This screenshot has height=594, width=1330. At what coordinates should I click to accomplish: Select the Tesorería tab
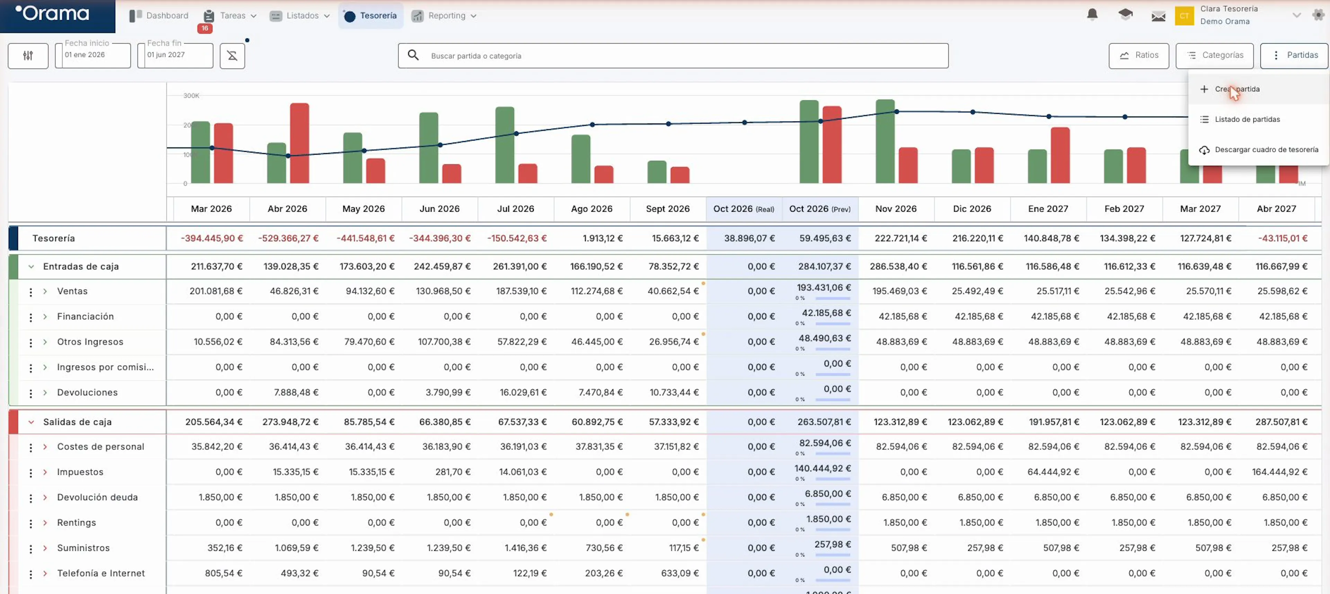click(x=371, y=16)
